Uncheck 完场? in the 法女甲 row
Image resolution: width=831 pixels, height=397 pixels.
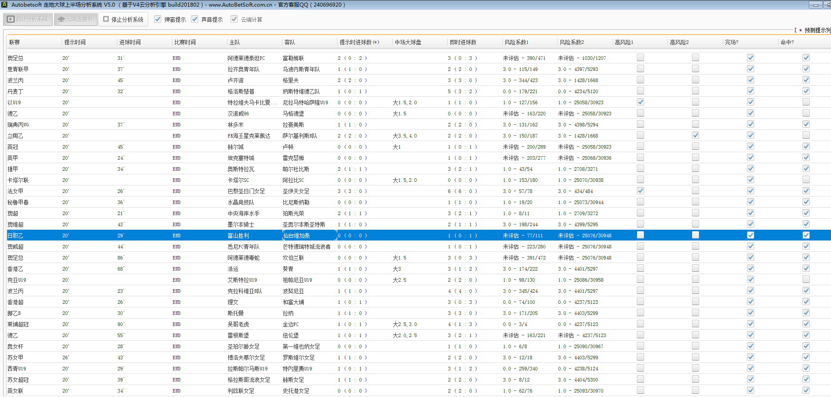point(750,191)
